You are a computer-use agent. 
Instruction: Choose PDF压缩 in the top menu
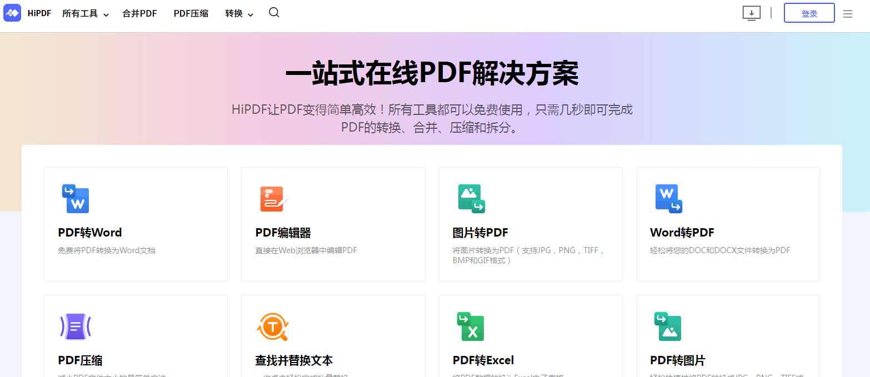pos(191,13)
